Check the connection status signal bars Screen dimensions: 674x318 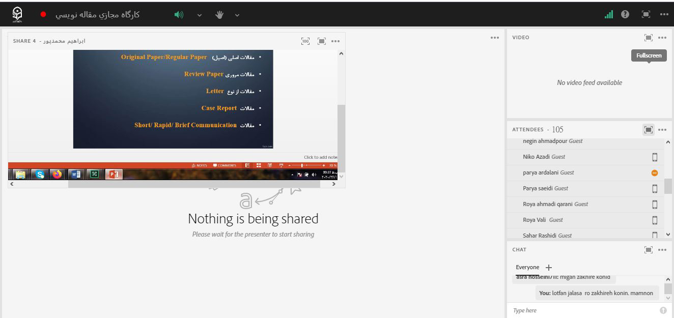click(x=609, y=15)
